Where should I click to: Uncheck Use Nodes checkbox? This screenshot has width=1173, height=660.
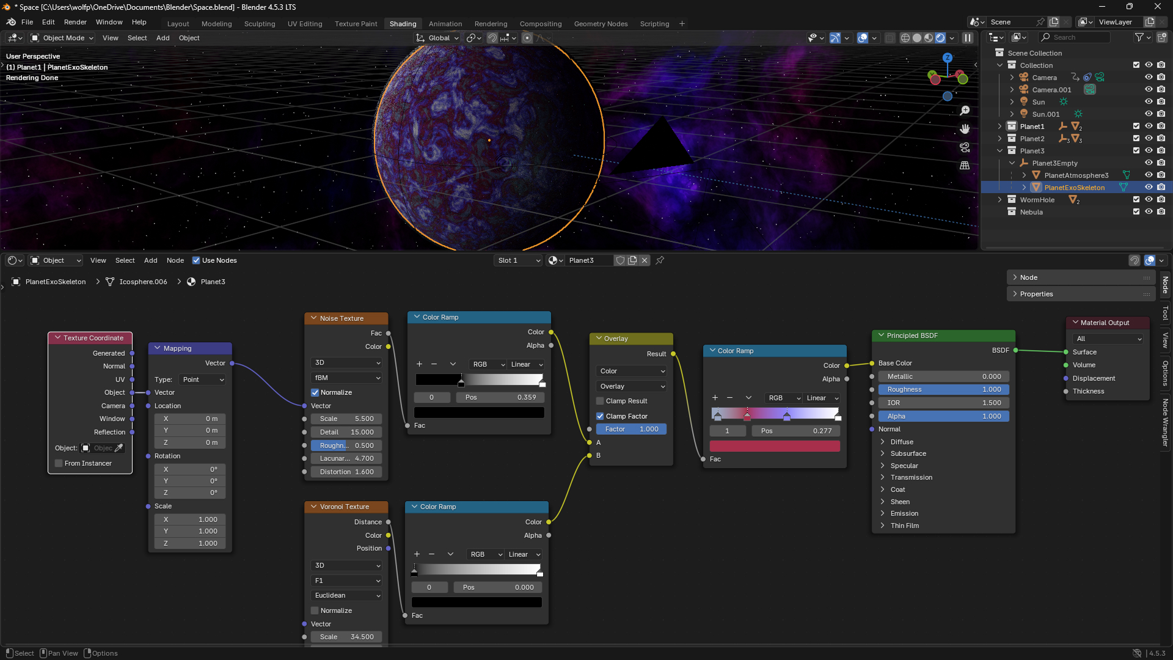[x=196, y=260]
